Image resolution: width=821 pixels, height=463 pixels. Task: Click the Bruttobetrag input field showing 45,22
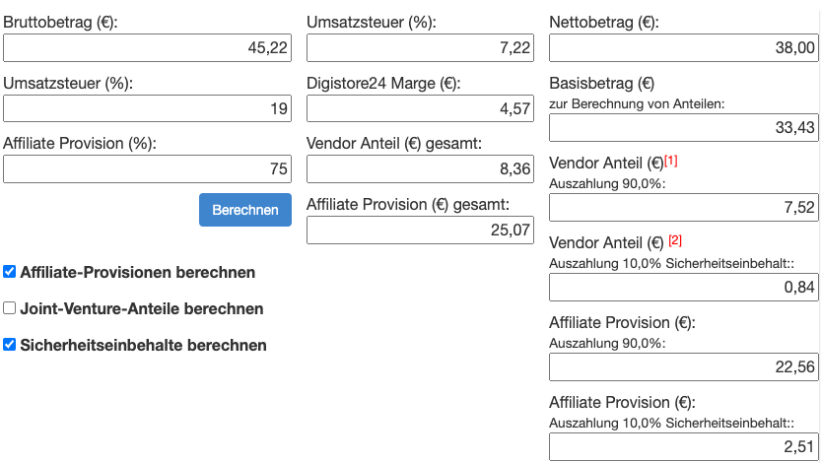148,47
